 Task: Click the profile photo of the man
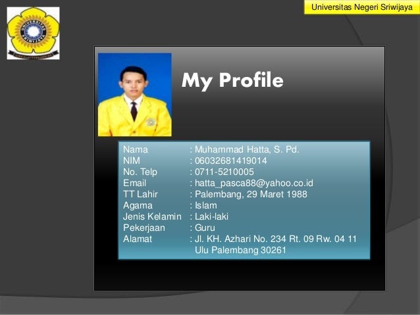click(135, 95)
